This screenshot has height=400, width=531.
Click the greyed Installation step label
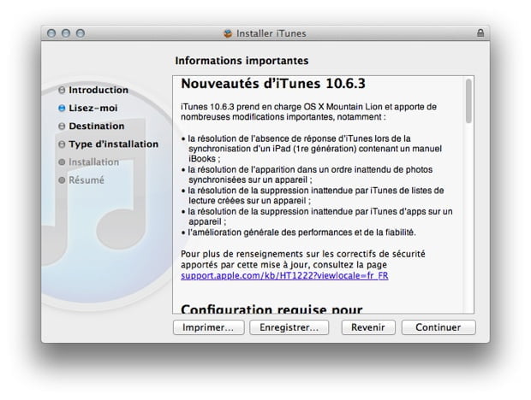pos(94,162)
